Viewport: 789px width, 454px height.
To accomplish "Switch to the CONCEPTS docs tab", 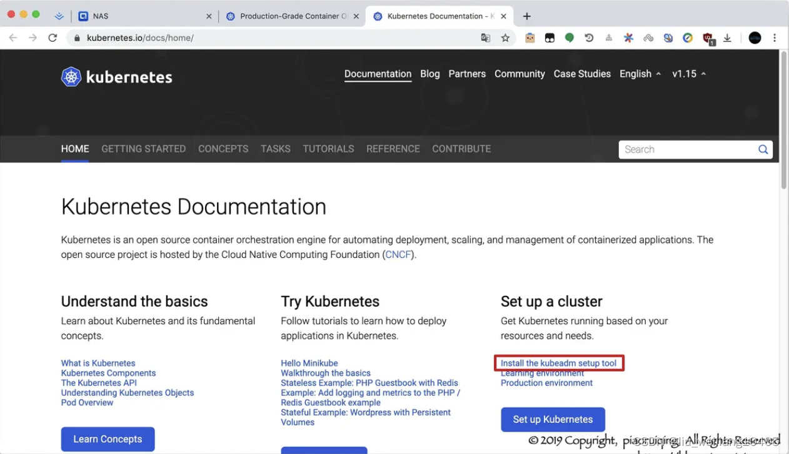I will pyautogui.click(x=223, y=149).
